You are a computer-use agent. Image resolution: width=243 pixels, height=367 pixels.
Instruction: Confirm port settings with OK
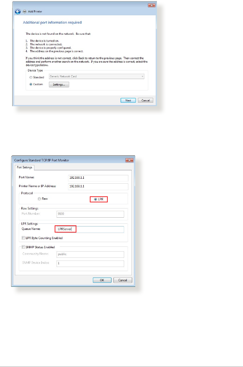102,280
